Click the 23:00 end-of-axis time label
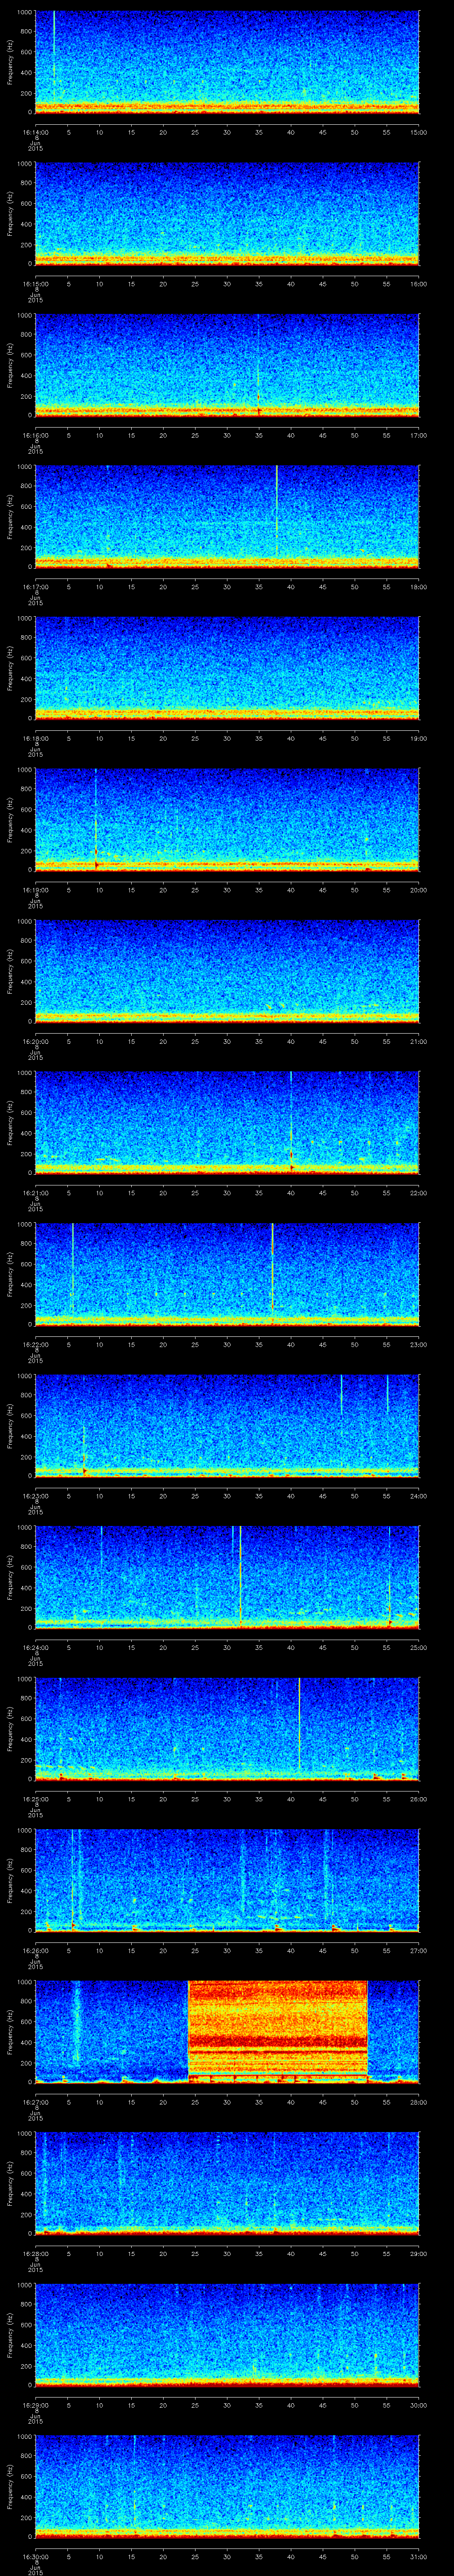This screenshot has width=454, height=2576. [x=419, y=1345]
